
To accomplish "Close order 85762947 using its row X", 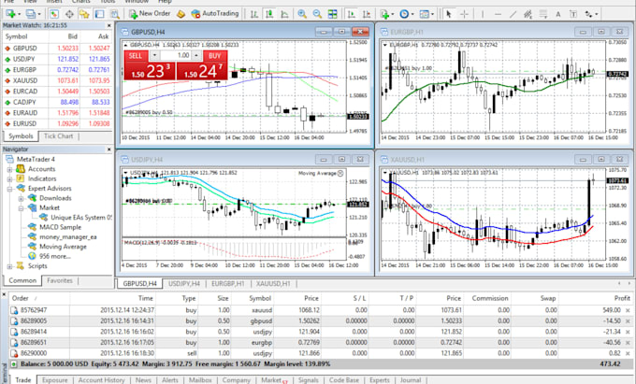I will click(628, 310).
